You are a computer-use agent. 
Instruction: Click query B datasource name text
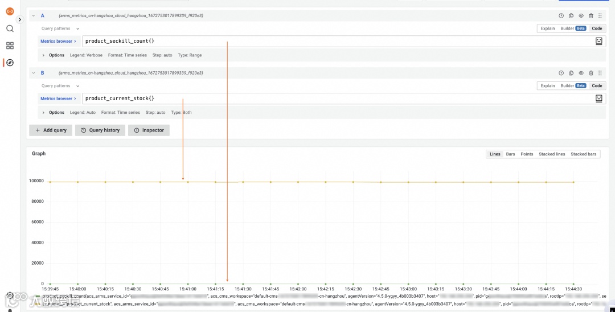[x=130, y=73]
